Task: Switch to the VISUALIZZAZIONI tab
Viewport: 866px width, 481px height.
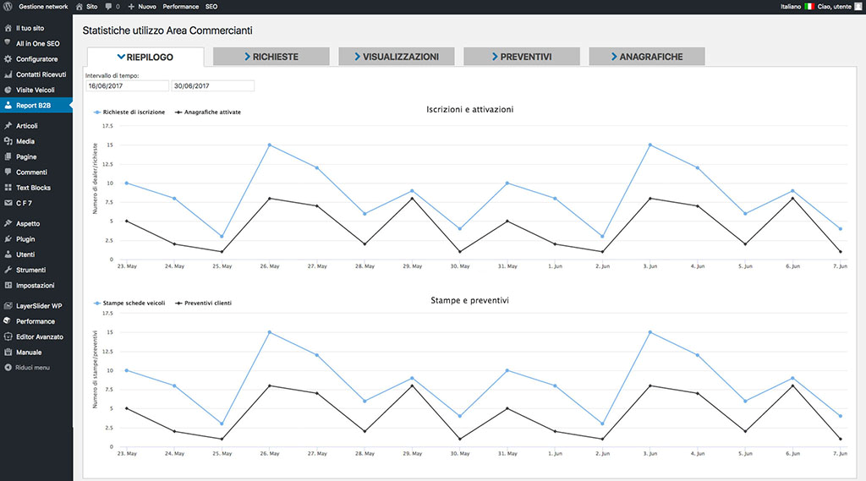Action: [x=396, y=57]
